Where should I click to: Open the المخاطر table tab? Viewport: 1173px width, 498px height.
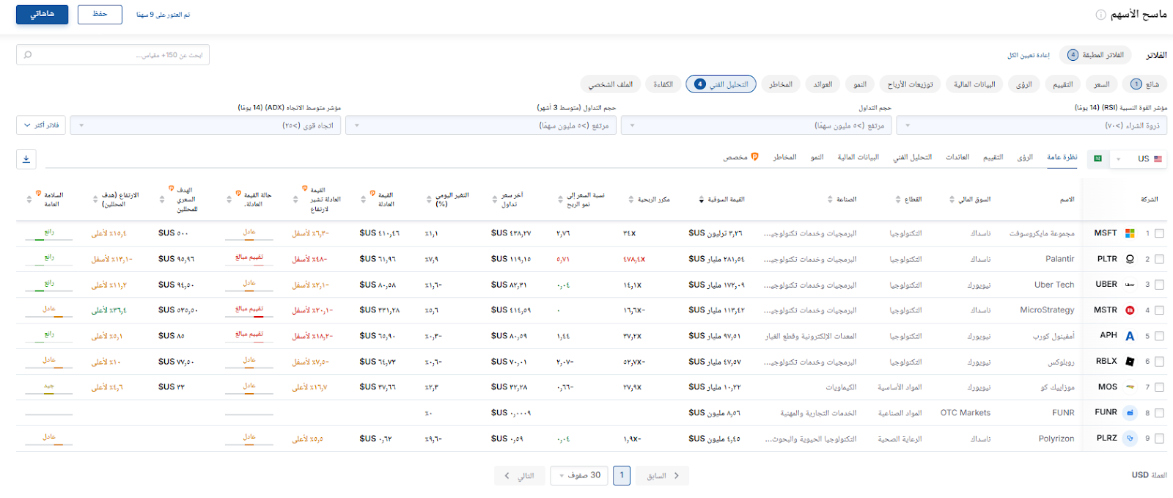(x=784, y=157)
